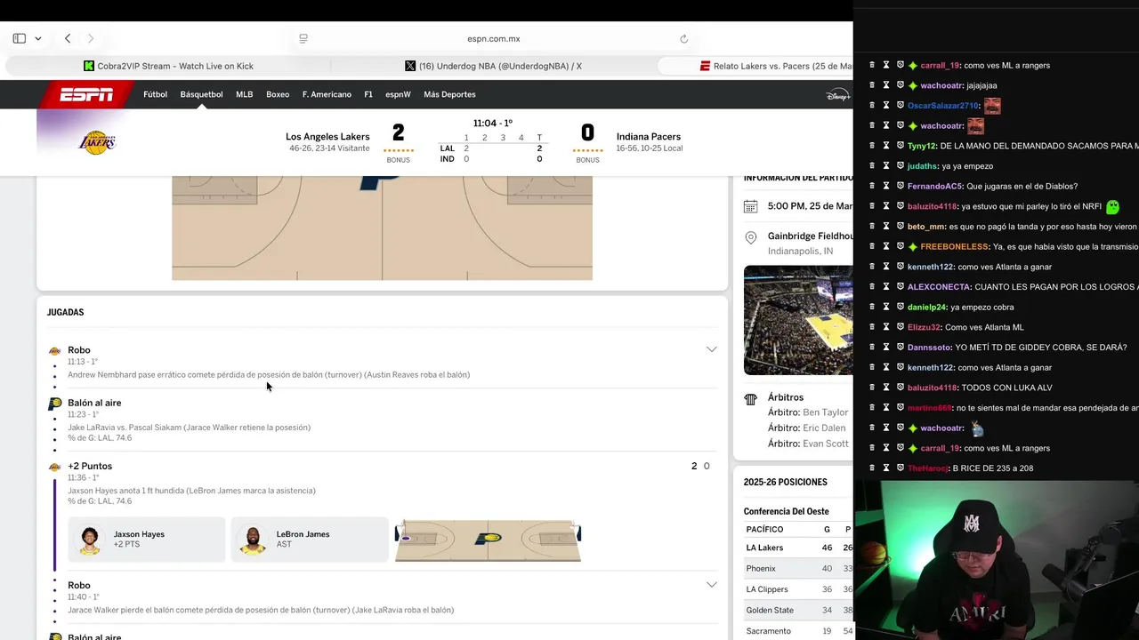Click the calendar icon by game time
The height and width of the screenshot is (640, 1139).
coord(750,206)
